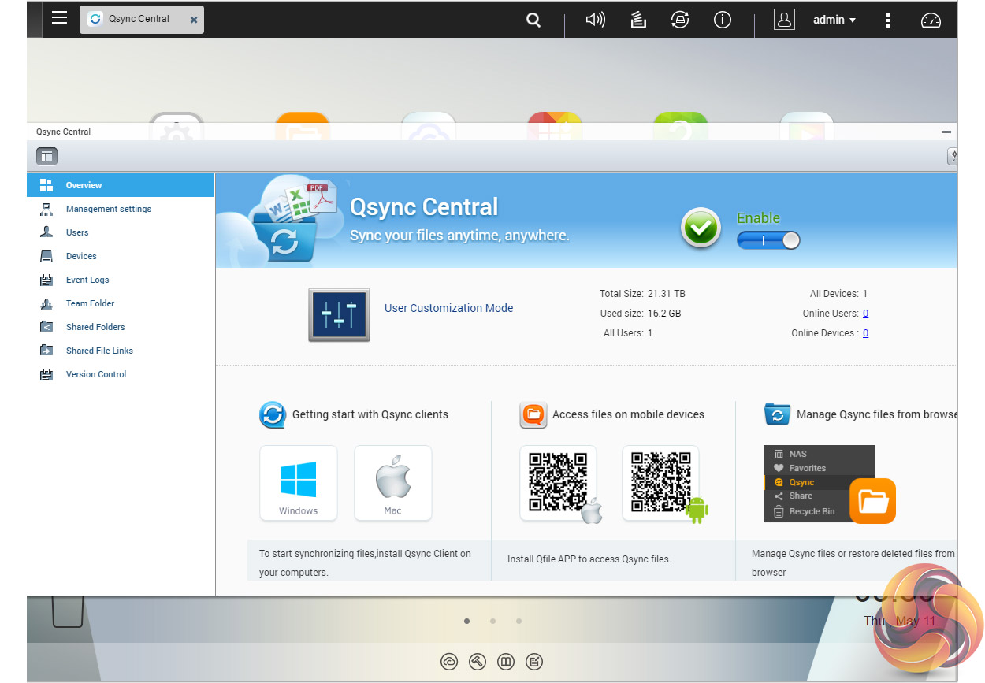Click the Qsync client sync icon
The image size is (985, 683).
(273, 414)
